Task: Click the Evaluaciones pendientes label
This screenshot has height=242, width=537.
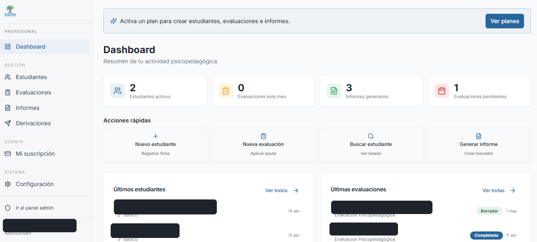Action: tap(480, 96)
